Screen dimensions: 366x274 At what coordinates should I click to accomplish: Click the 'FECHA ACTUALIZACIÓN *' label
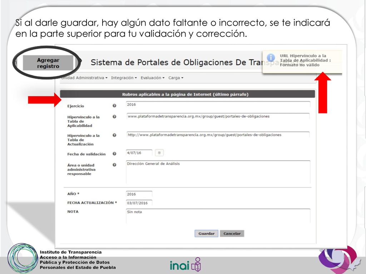tap(92, 203)
